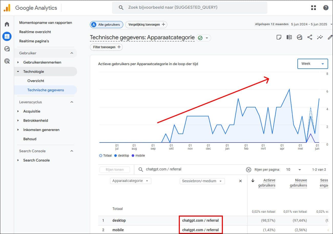
Task: Switch to the Technische gegevens report
Action: click(45, 90)
